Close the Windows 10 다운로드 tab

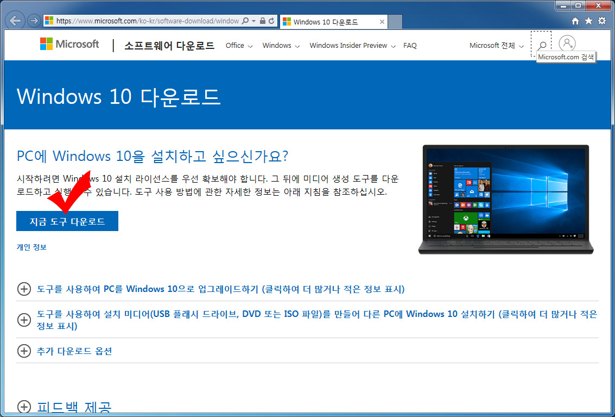pyautogui.click(x=382, y=22)
